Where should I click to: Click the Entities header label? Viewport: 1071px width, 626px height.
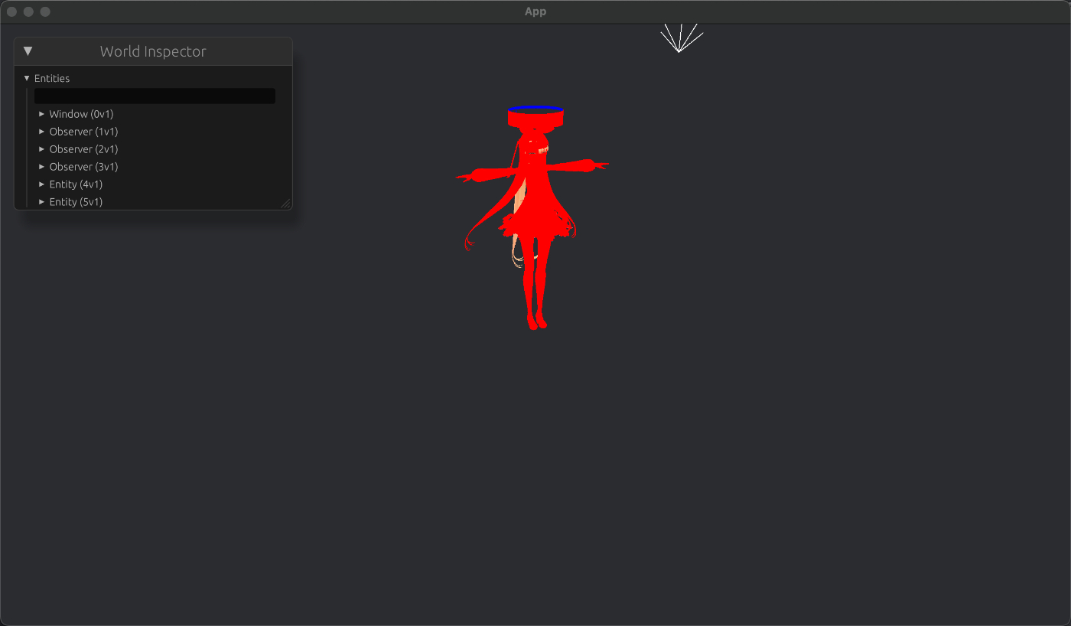tap(52, 78)
